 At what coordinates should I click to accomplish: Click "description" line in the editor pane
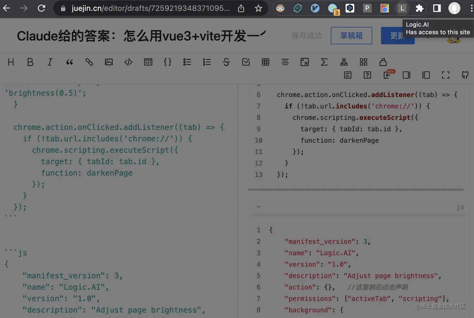pos(114,310)
